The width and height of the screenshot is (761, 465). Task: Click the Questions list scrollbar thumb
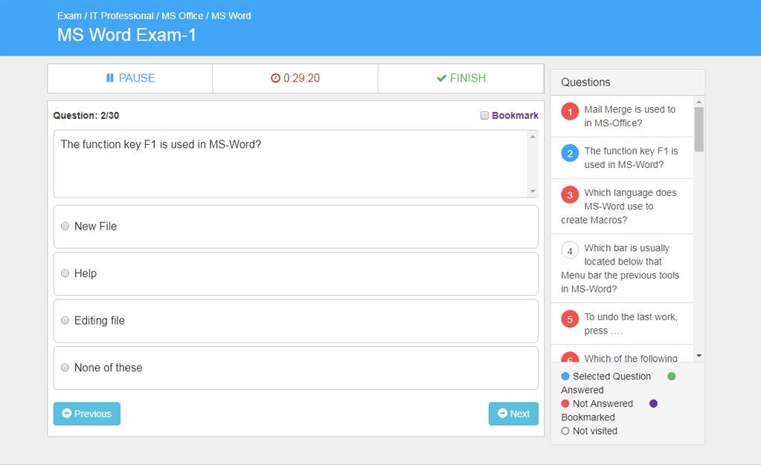[x=699, y=129]
